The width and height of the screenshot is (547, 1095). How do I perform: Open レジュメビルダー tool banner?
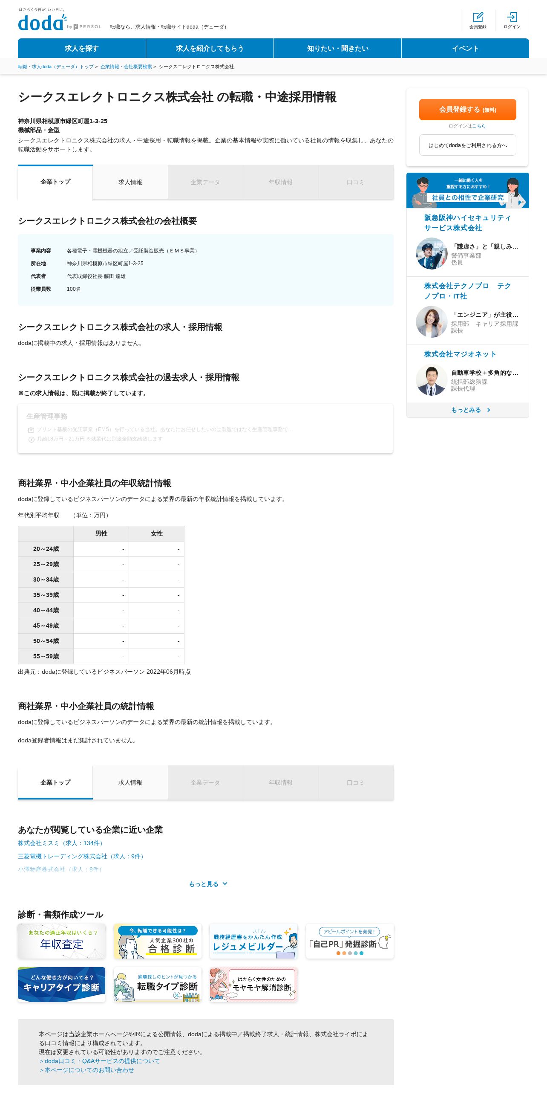coord(254,941)
